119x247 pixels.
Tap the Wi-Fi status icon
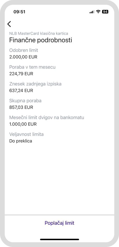pos(98,12)
